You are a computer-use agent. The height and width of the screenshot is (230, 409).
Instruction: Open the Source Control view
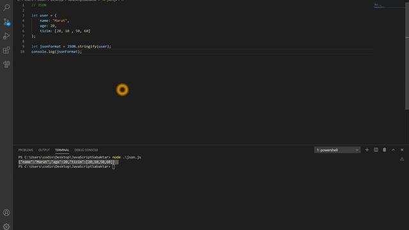tap(6, 22)
